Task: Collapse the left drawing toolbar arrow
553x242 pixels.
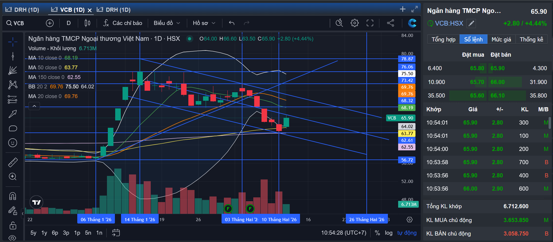Action: pos(23,214)
